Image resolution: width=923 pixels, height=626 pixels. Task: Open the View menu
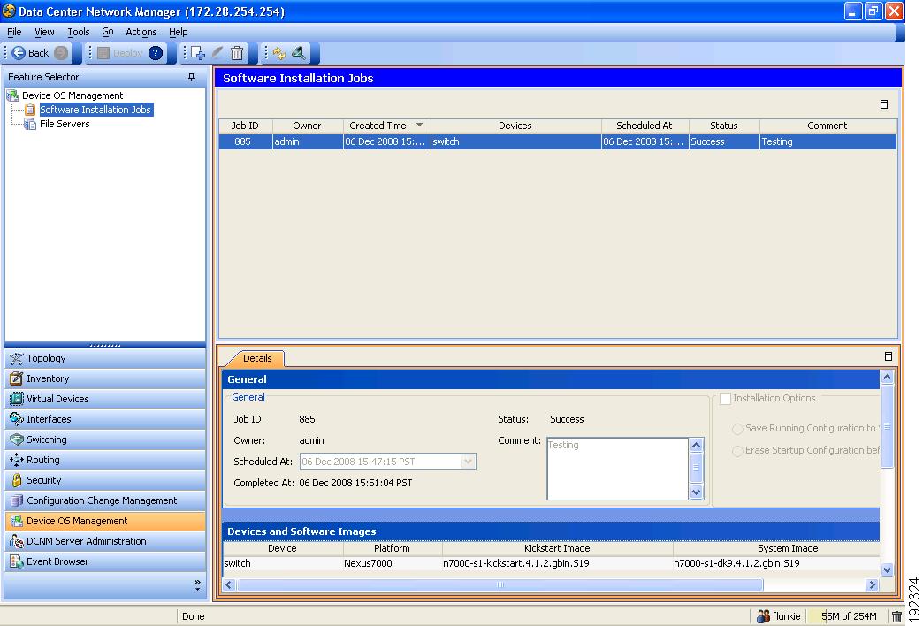click(x=44, y=32)
